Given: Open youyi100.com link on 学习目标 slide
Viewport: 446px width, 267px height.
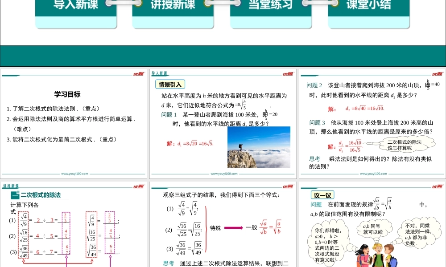Looking at the screenshot, I should [74, 174].
